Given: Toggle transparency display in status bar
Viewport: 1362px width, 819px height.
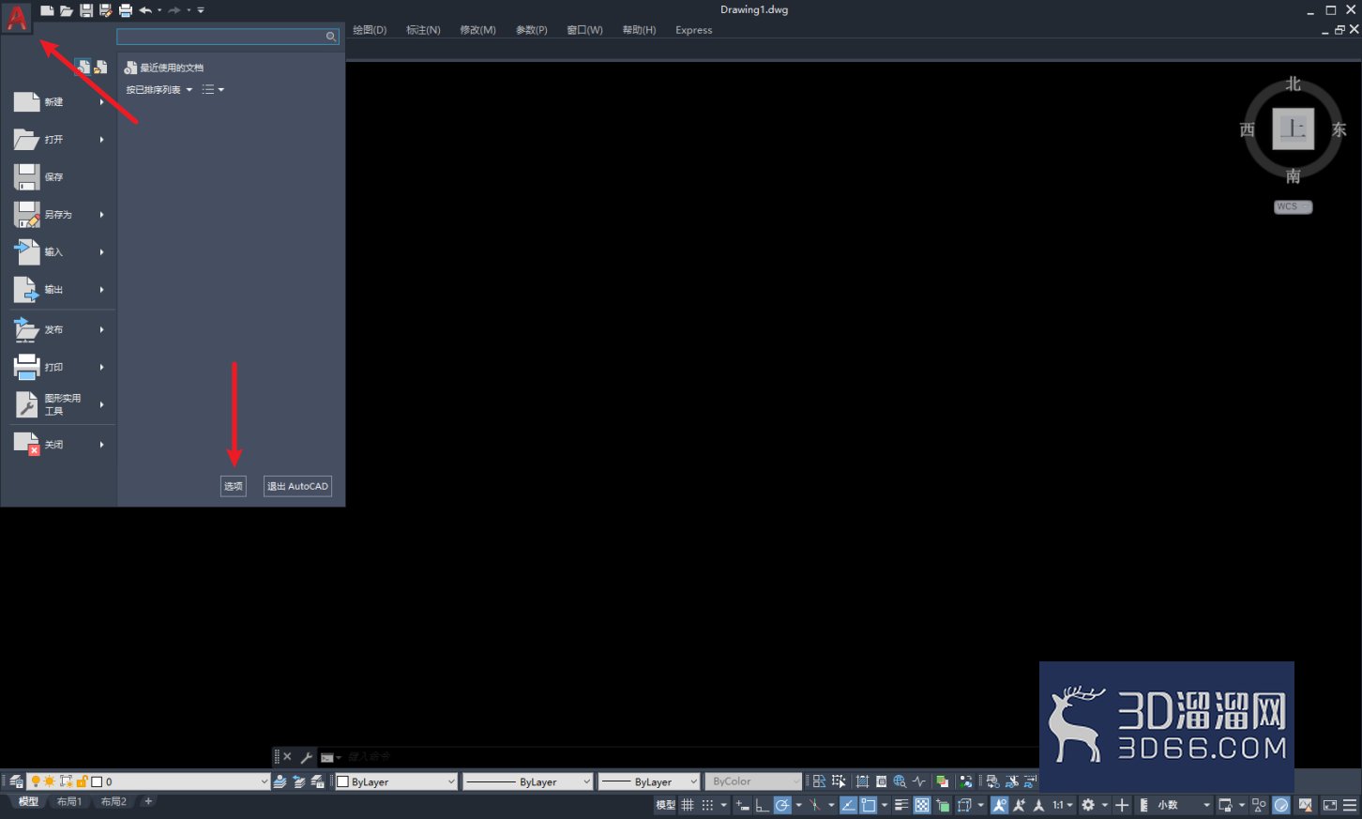Looking at the screenshot, I should [x=922, y=805].
